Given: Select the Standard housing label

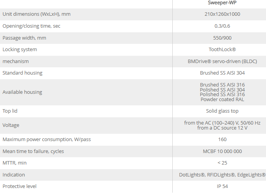Looking at the screenshot, I should [23, 73].
